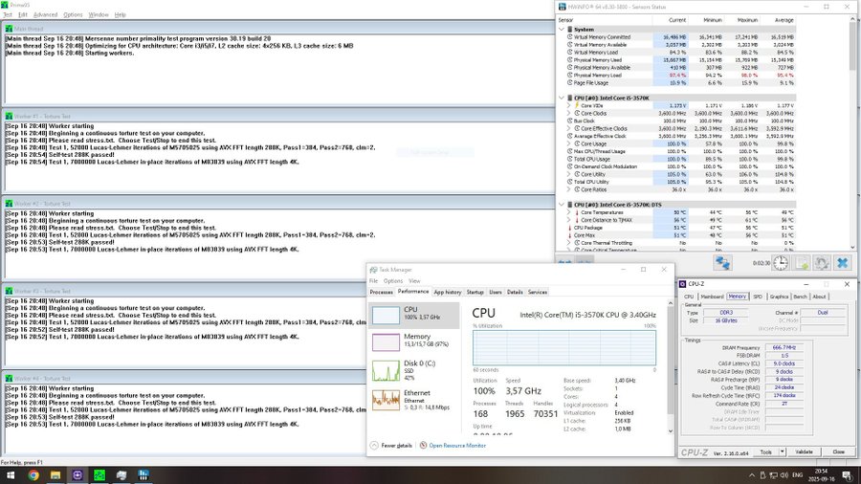Open HWiNFO network remote icon

click(x=722, y=263)
